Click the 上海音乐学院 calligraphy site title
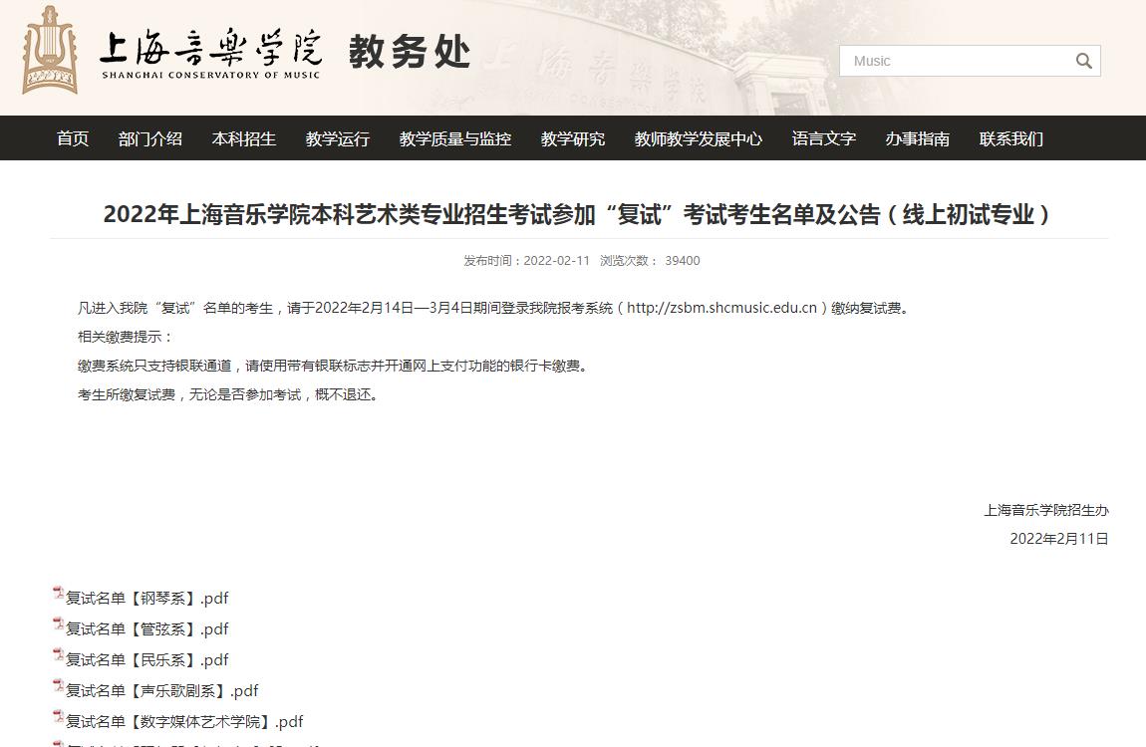The height and width of the screenshot is (747, 1146). tap(210, 48)
